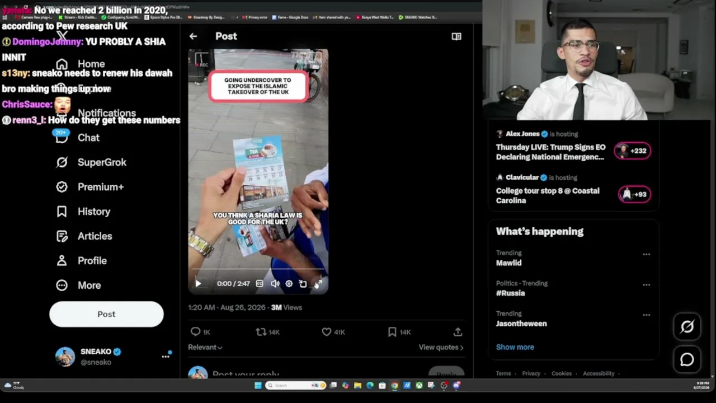Viewport: 716px width, 403px height.
Task: Click the white Post button
Action: 106,314
